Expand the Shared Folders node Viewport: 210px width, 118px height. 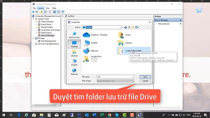click(36, 27)
